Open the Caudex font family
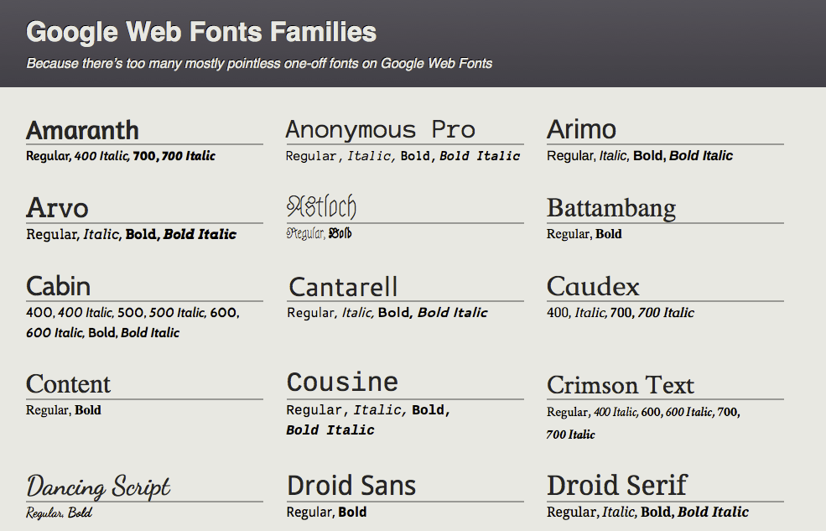 (593, 286)
